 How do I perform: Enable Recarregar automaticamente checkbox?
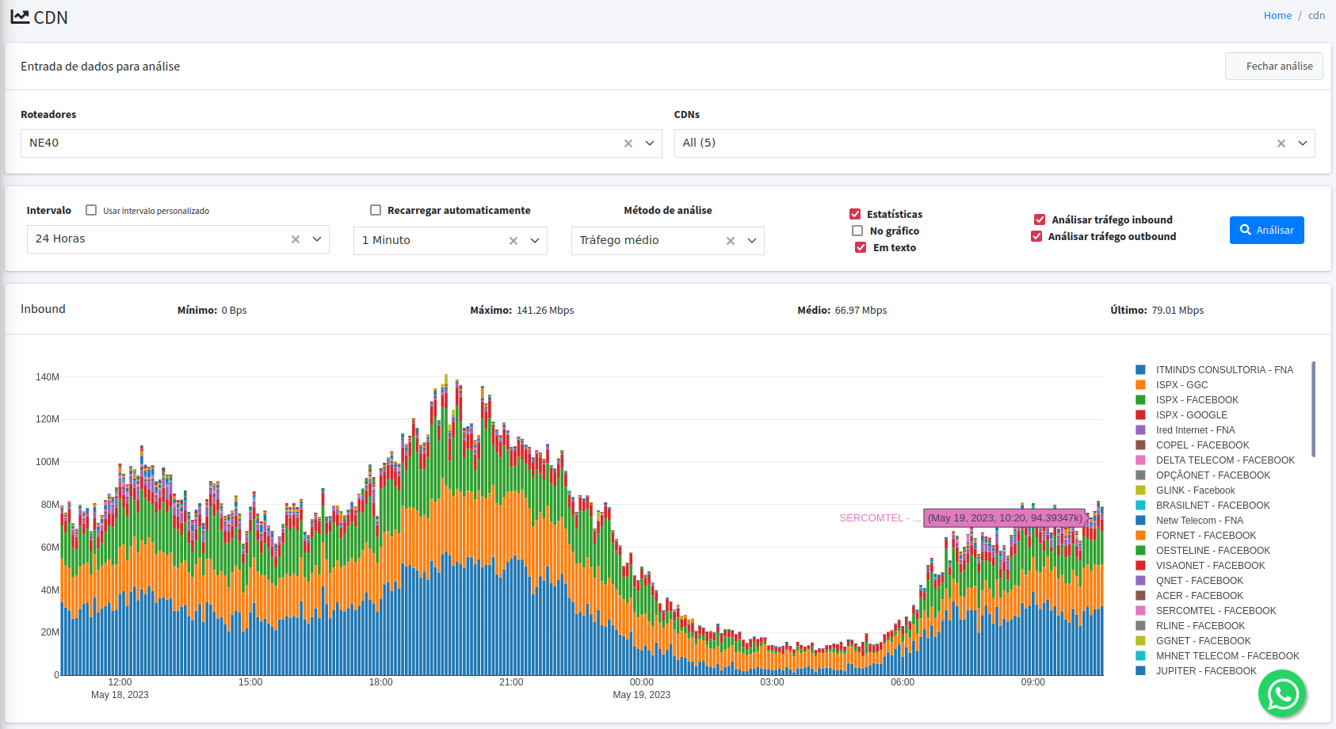tap(376, 210)
